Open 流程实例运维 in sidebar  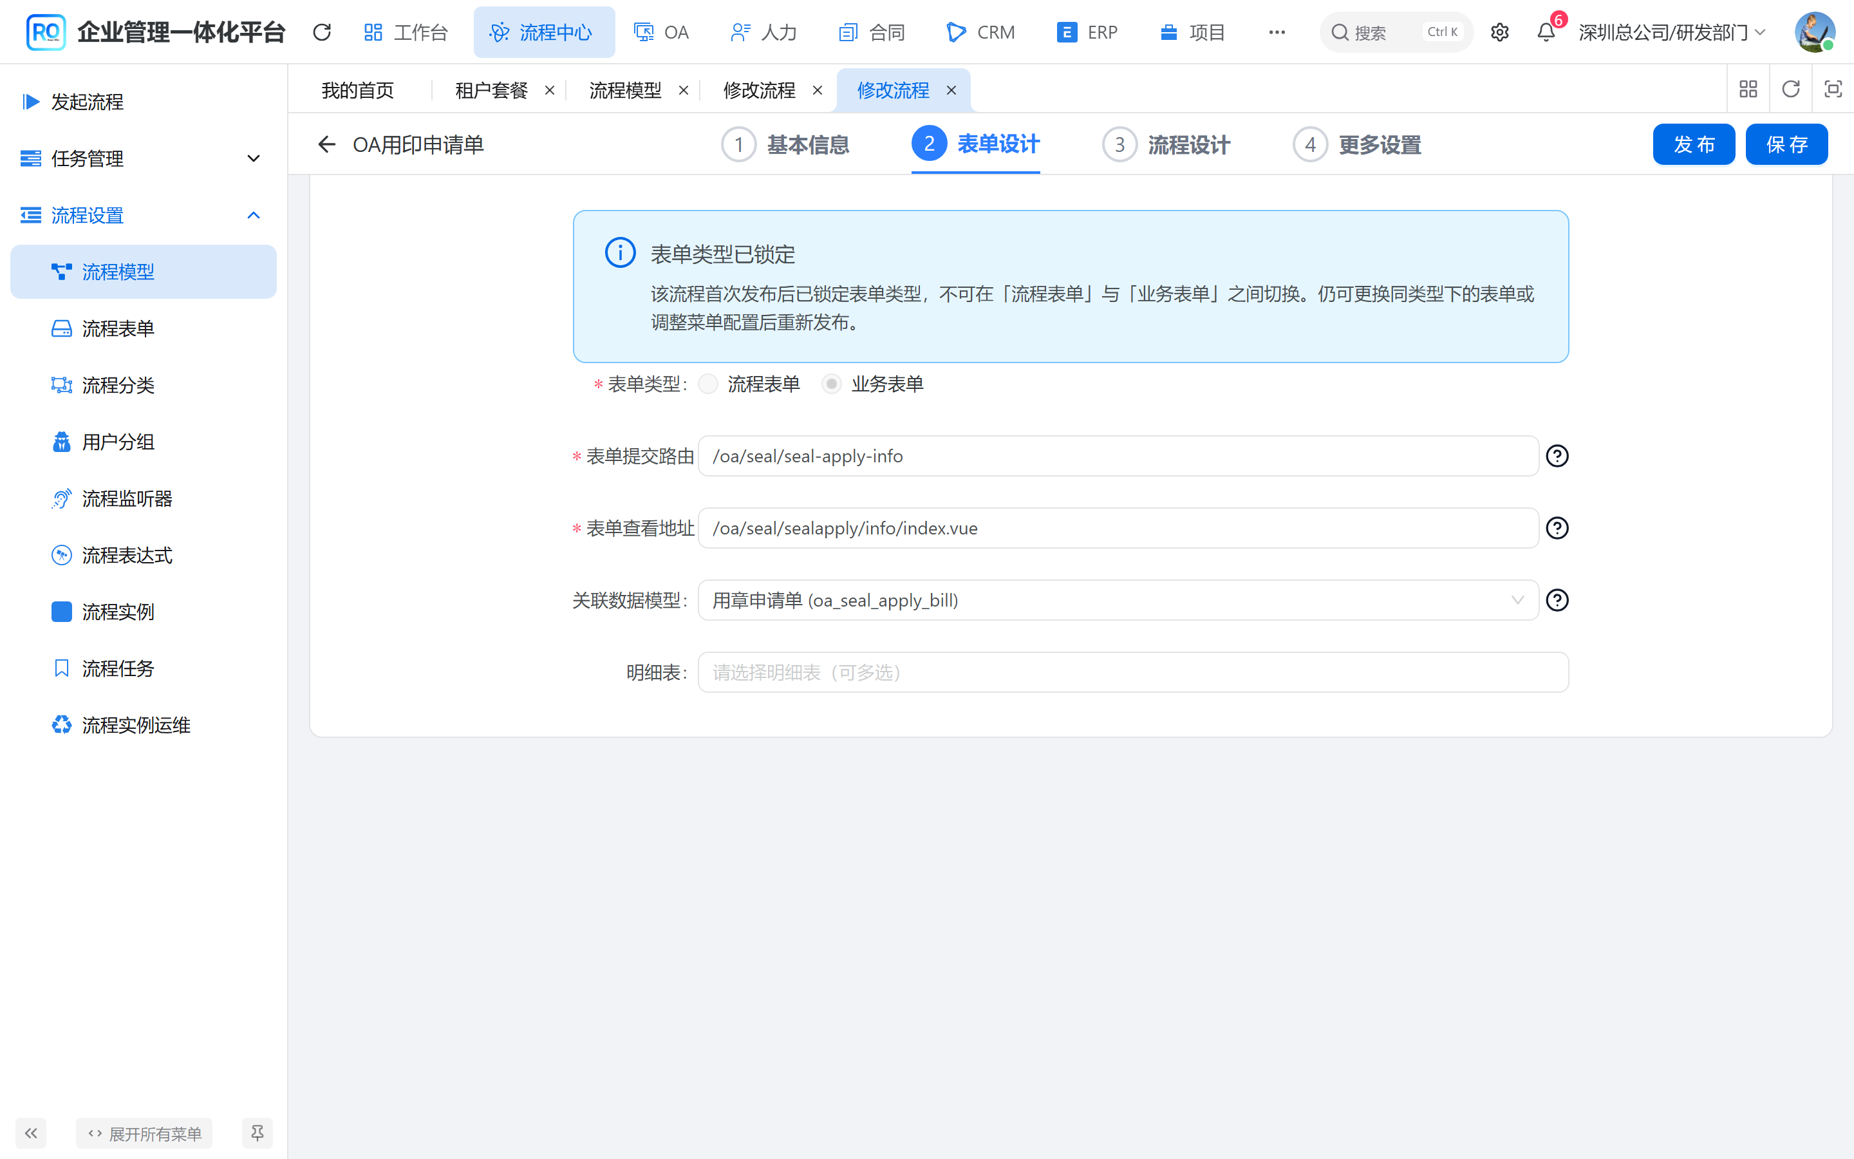click(x=144, y=725)
